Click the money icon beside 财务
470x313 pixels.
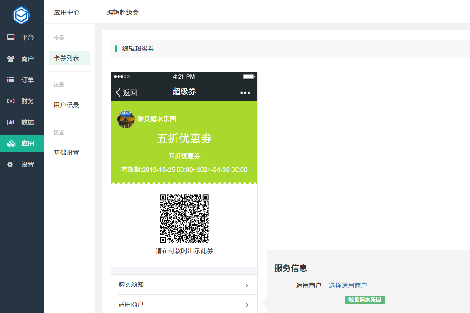[x=11, y=101]
